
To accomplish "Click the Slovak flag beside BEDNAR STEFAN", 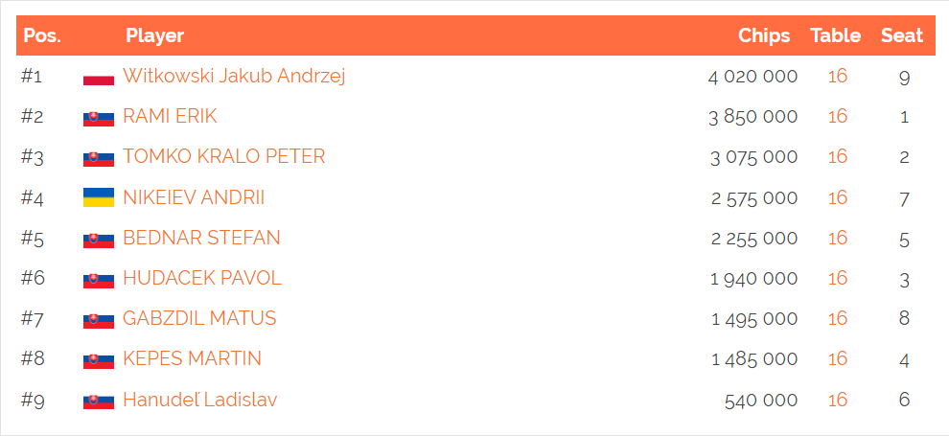I will pos(99,239).
